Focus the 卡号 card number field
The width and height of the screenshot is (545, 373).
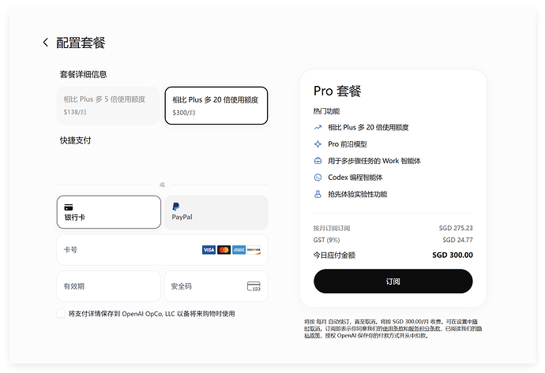[163, 250]
